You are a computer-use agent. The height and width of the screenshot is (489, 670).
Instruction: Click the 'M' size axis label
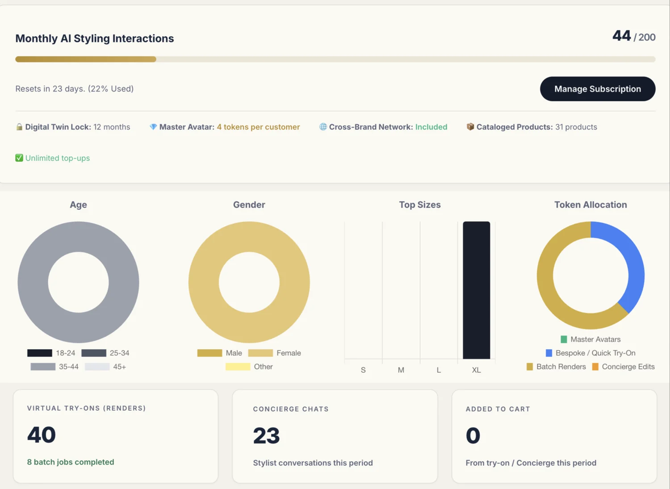401,370
